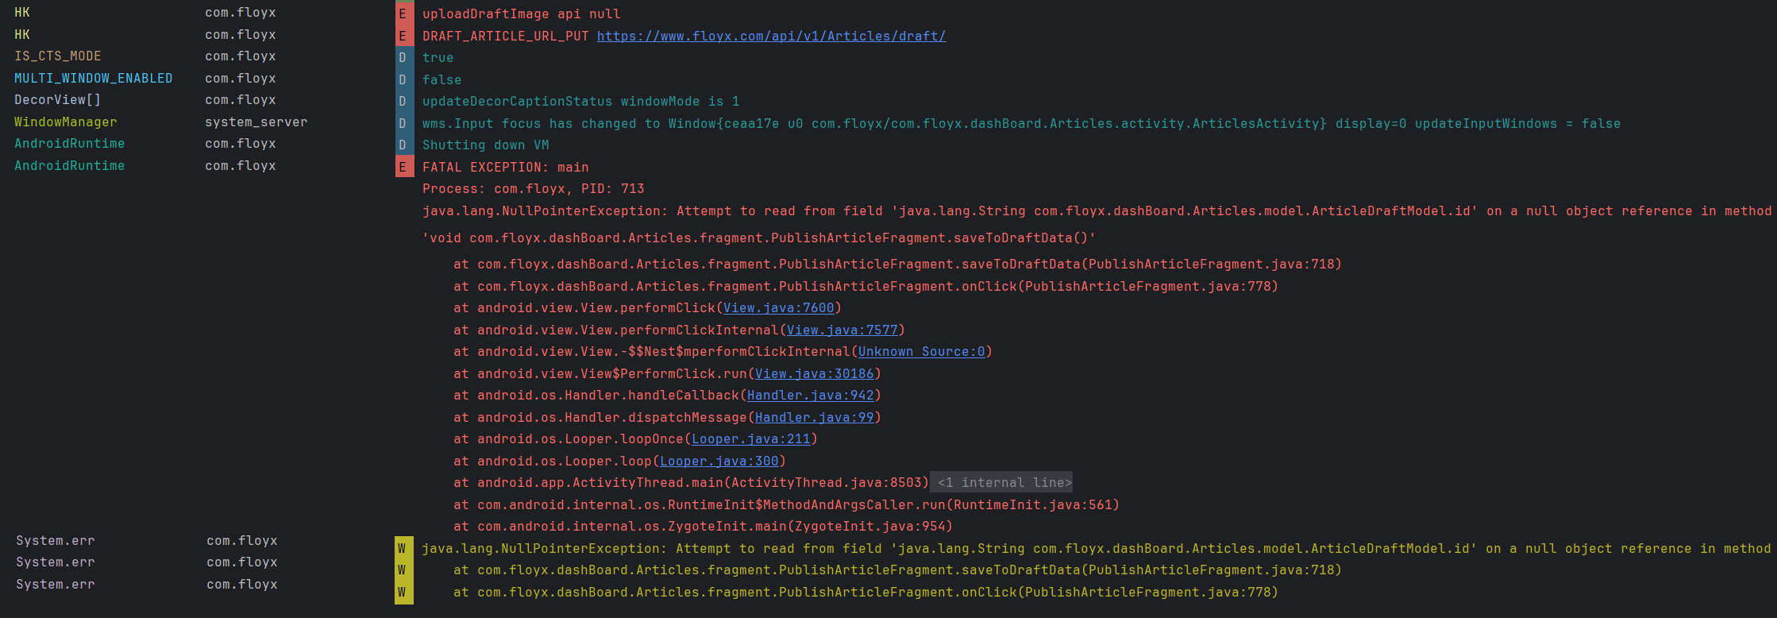
Task: Open the Looper.java:211 link
Action: pyautogui.click(x=750, y=439)
